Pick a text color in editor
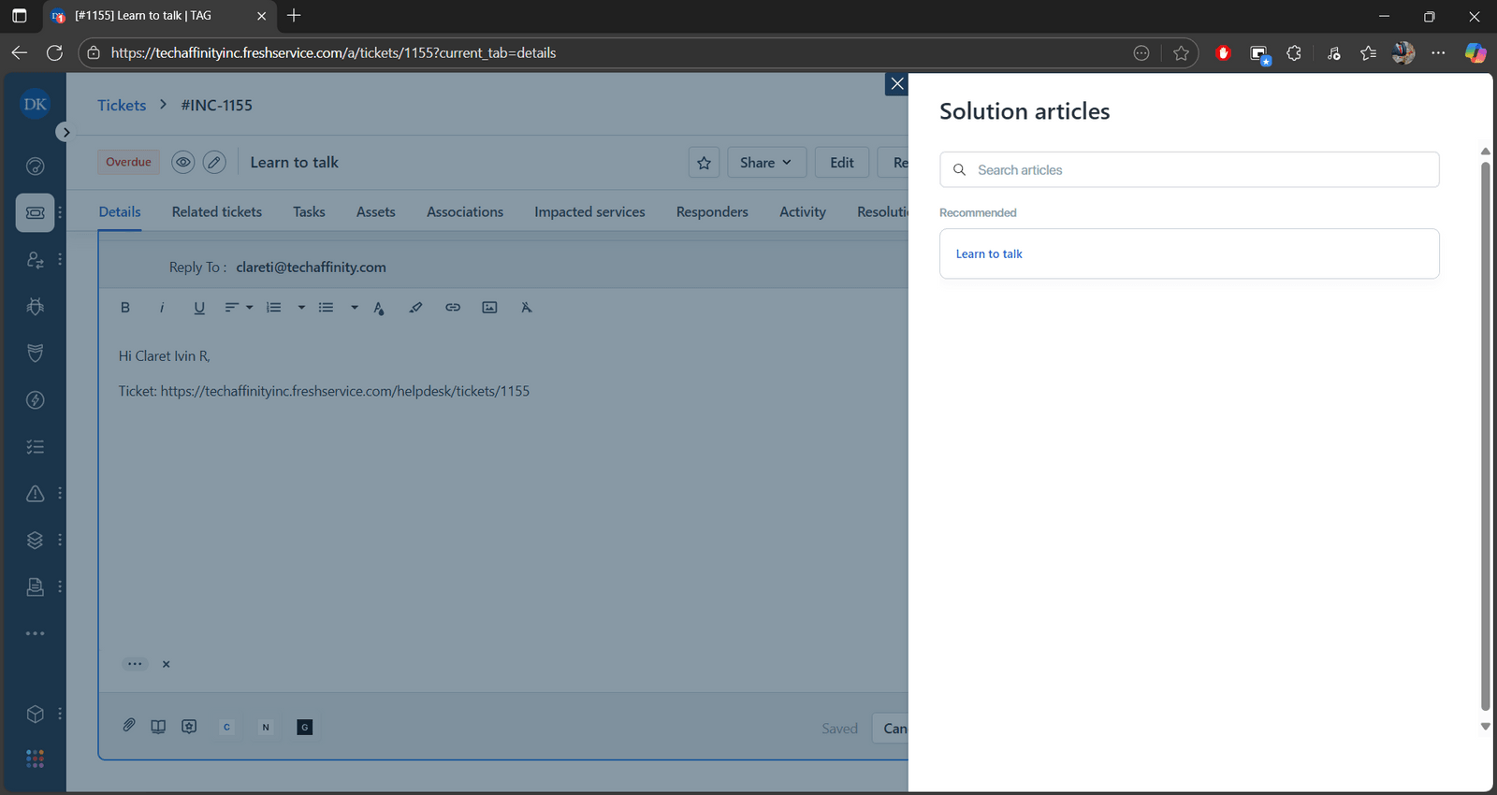This screenshot has width=1497, height=795. pyautogui.click(x=379, y=308)
